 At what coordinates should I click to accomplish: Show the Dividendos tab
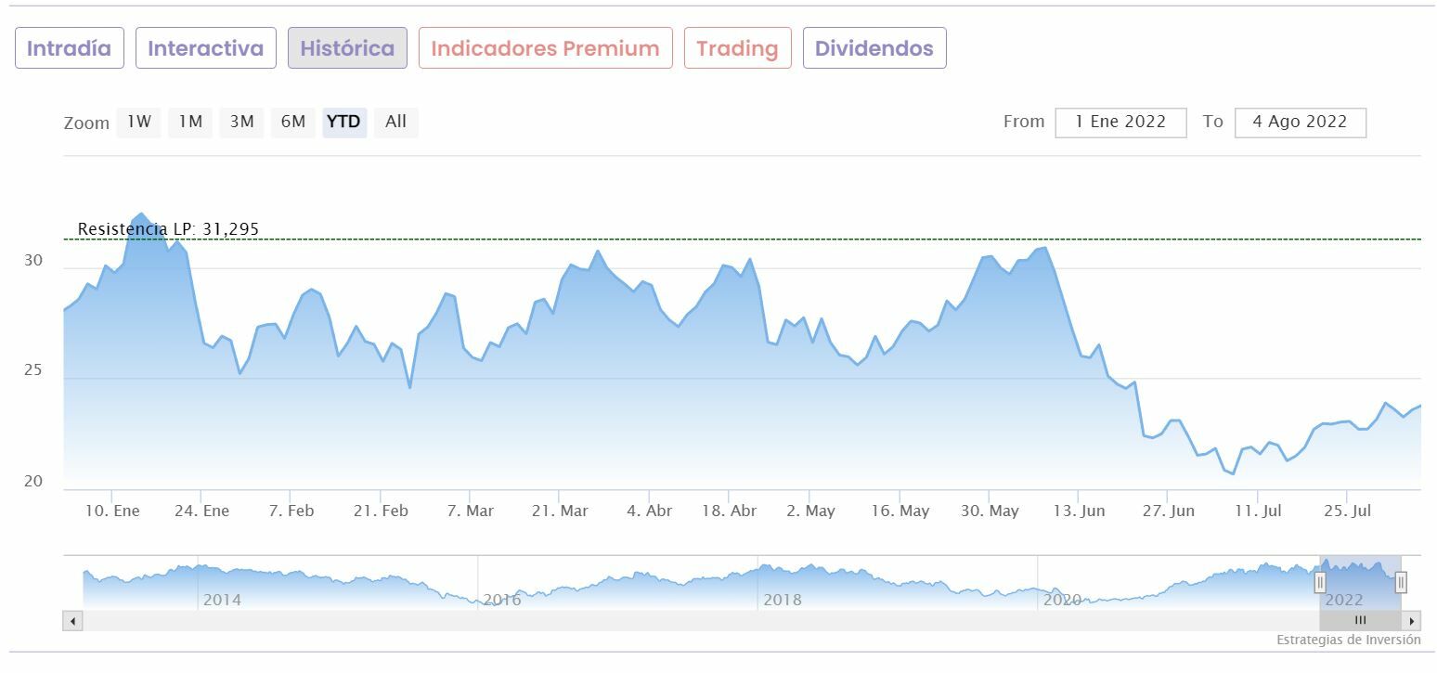click(x=874, y=48)
